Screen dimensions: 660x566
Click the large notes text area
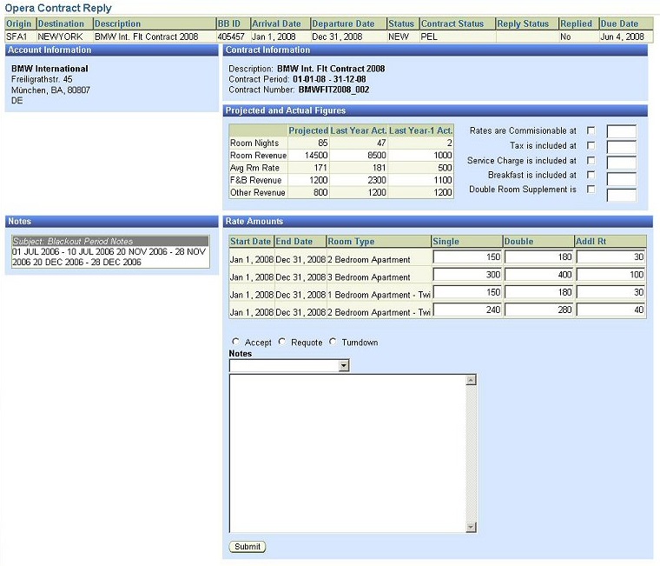(347, 452)
